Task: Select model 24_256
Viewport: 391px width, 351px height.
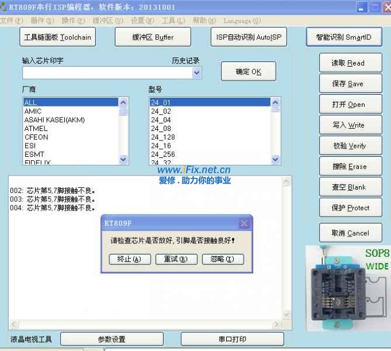Action: pyautogui.click(x=210, y=154)
